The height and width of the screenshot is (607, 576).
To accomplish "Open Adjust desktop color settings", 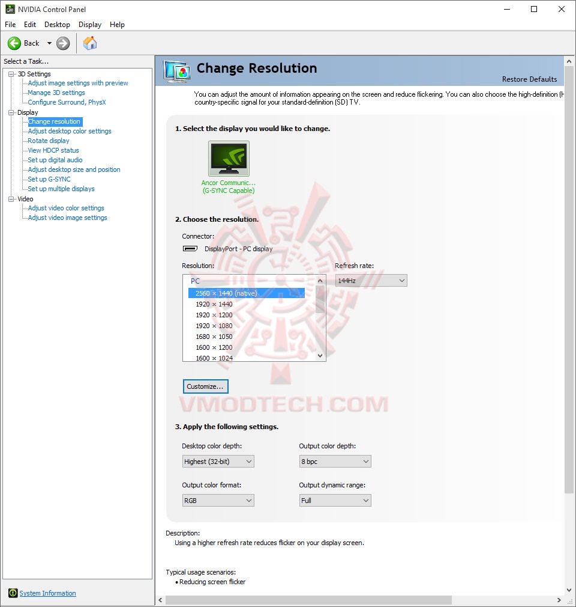I will click(x=69, y=131).
